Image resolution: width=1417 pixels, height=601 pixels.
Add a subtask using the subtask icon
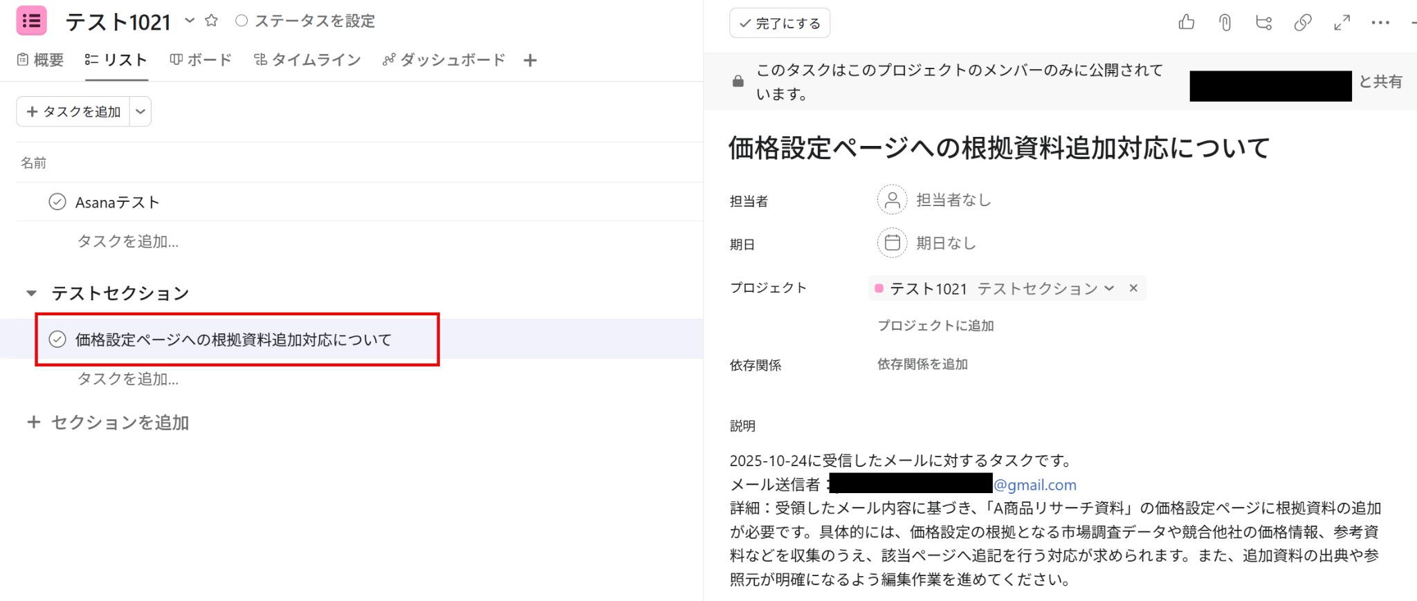1264,23
